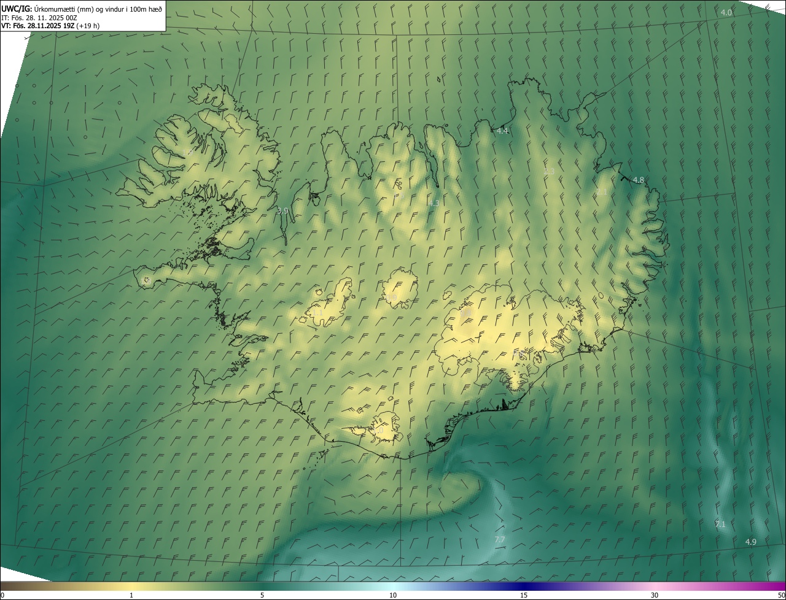Click the 2.3 value label

click(x=549, y=172)
